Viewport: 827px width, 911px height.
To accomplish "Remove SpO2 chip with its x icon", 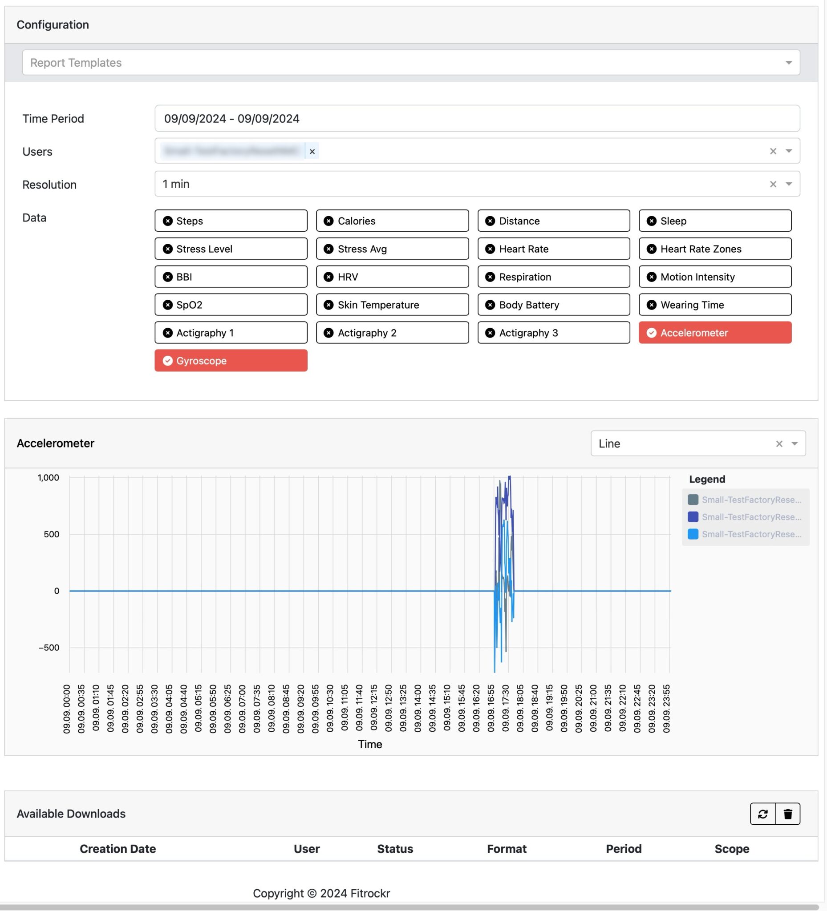I will tap(167, 305).
